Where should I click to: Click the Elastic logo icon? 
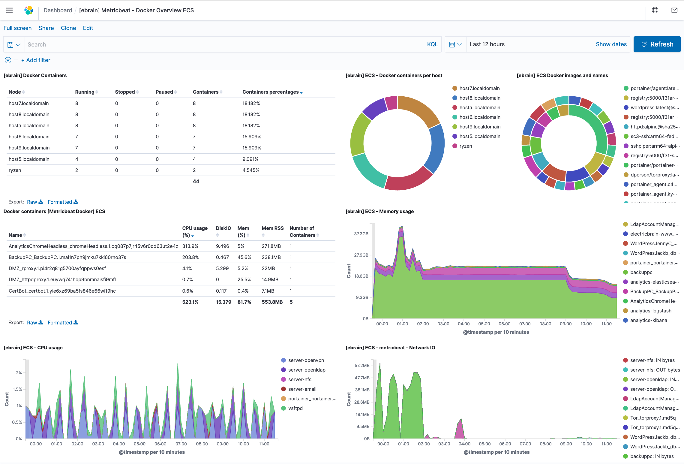point(29,10)
